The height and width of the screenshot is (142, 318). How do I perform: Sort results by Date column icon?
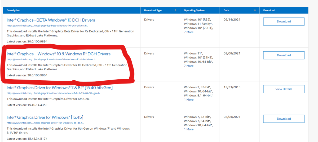point(255,10)
